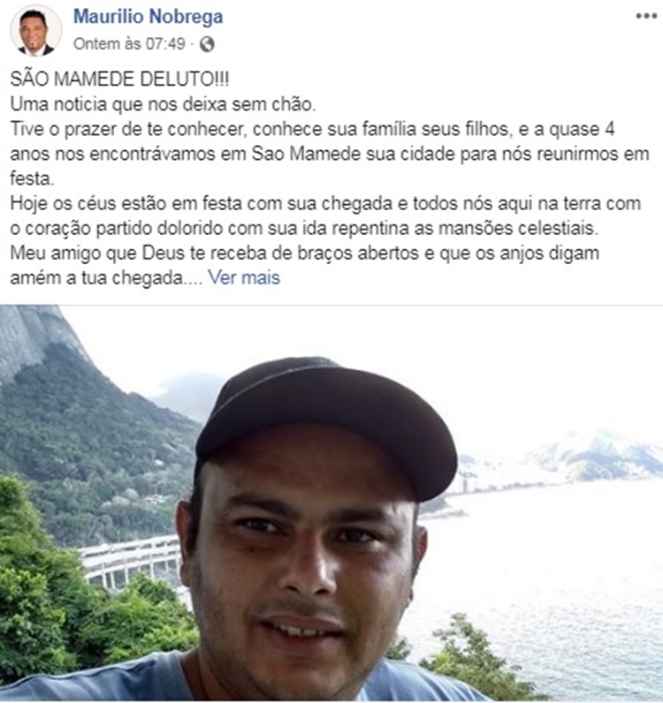Viewport: 663px width, 703px height.
Task: Click the globe public-privacy icon
Action: 207,44
